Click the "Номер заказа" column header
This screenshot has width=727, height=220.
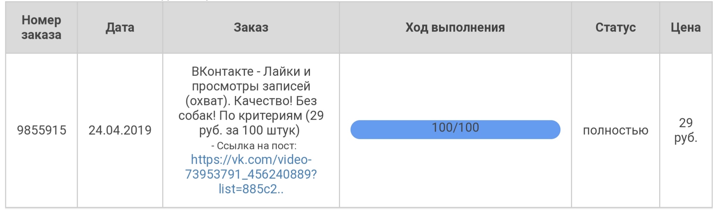tap(41, 27)
